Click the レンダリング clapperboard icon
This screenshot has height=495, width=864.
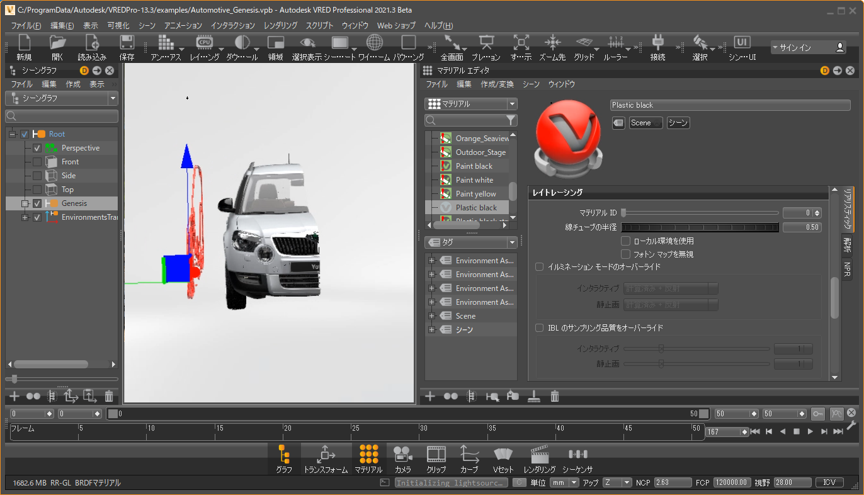[x=540, y=454]
